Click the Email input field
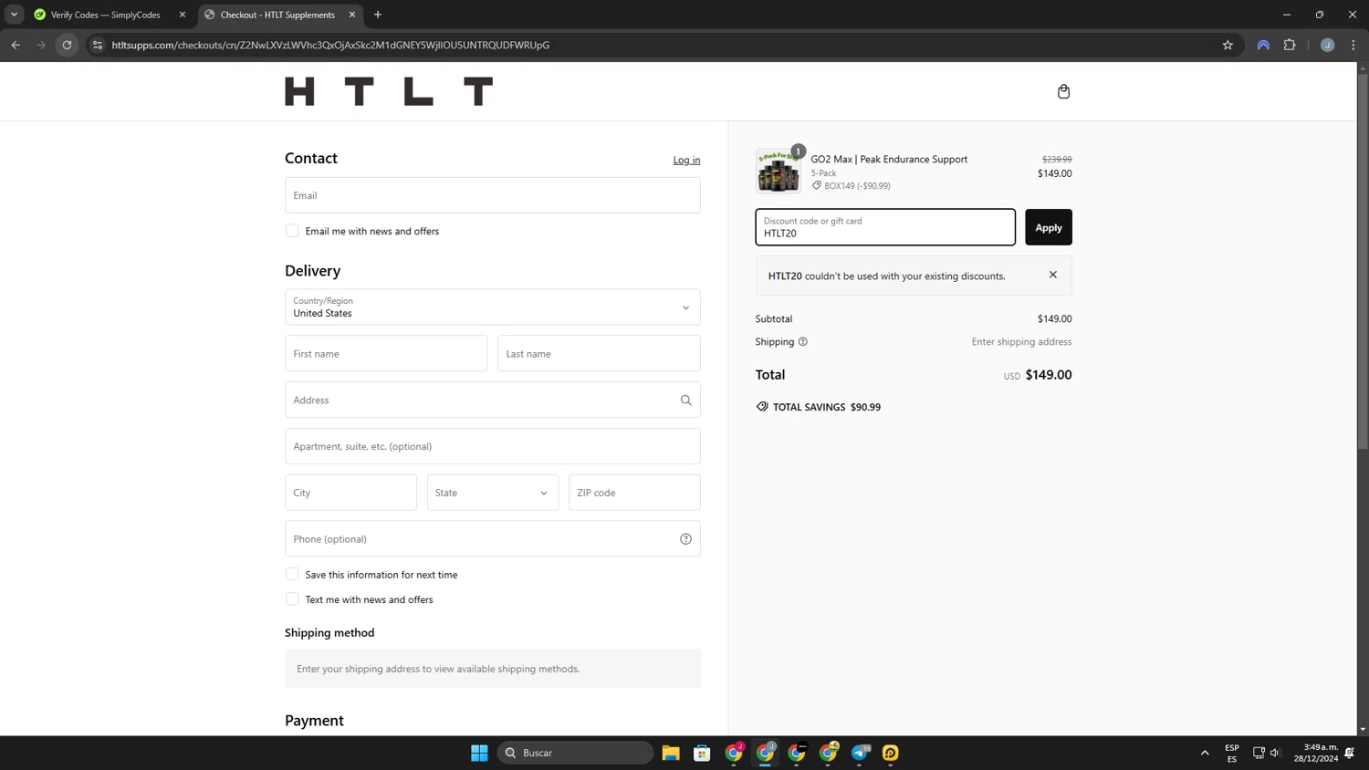Screen dimensions: 1369x770 493,195
